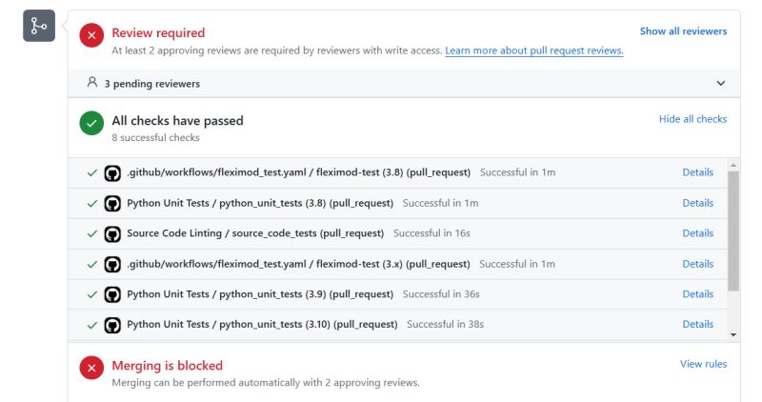Screen dimensions: 762x402
Task: Click GitHub logo beside Source Code Linting check
Action: (112, 233)
